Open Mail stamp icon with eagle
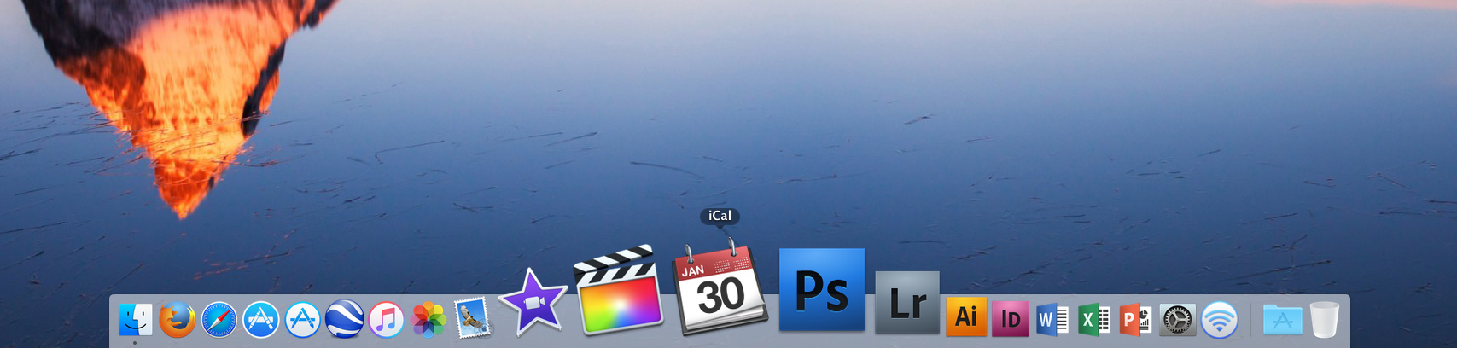 tap(473, 318)
